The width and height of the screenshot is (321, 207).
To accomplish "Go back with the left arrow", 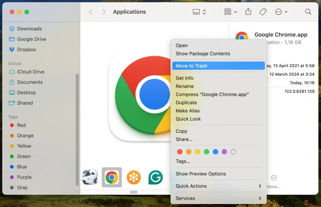I will pos(91,12).
